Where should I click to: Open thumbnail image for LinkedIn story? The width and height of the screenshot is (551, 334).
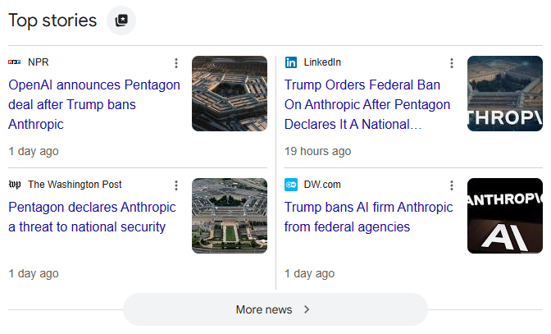pyautogui.click(x=504, y=94)
